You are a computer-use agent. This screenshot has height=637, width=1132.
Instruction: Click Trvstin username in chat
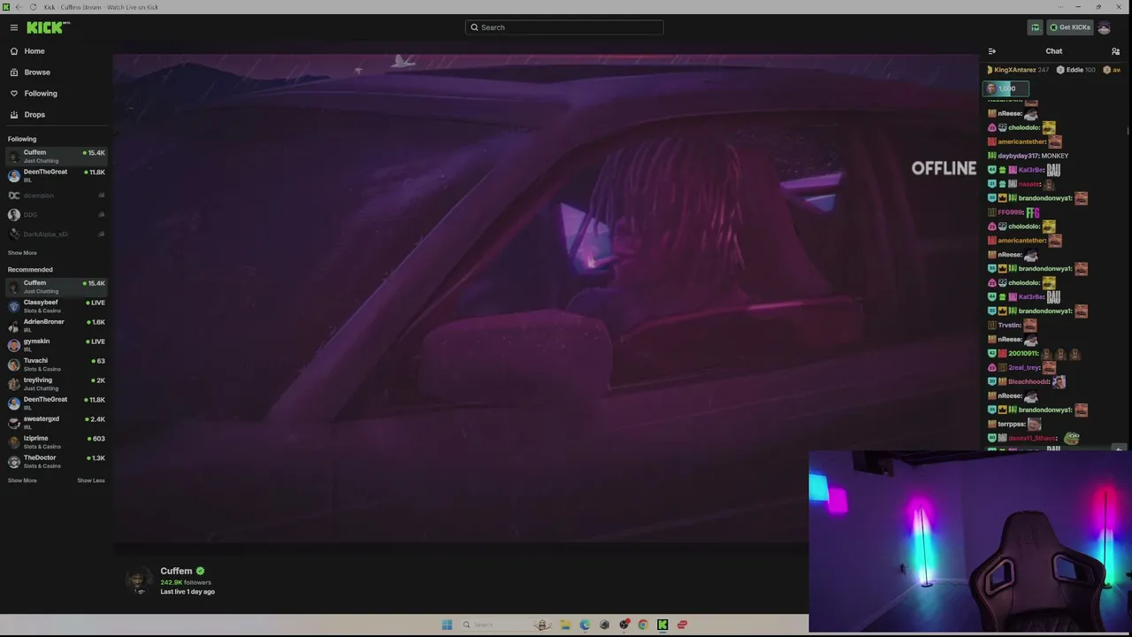coord(1009,326)
